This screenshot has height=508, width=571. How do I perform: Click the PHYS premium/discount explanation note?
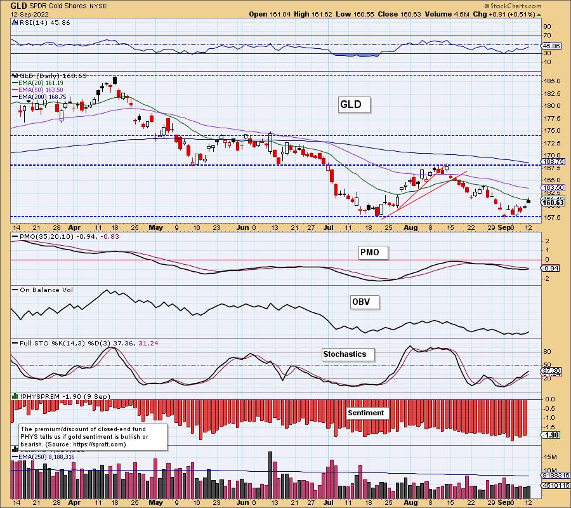pos(93,437)
